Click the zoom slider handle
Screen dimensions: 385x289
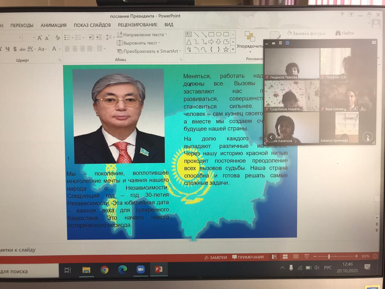329,256
